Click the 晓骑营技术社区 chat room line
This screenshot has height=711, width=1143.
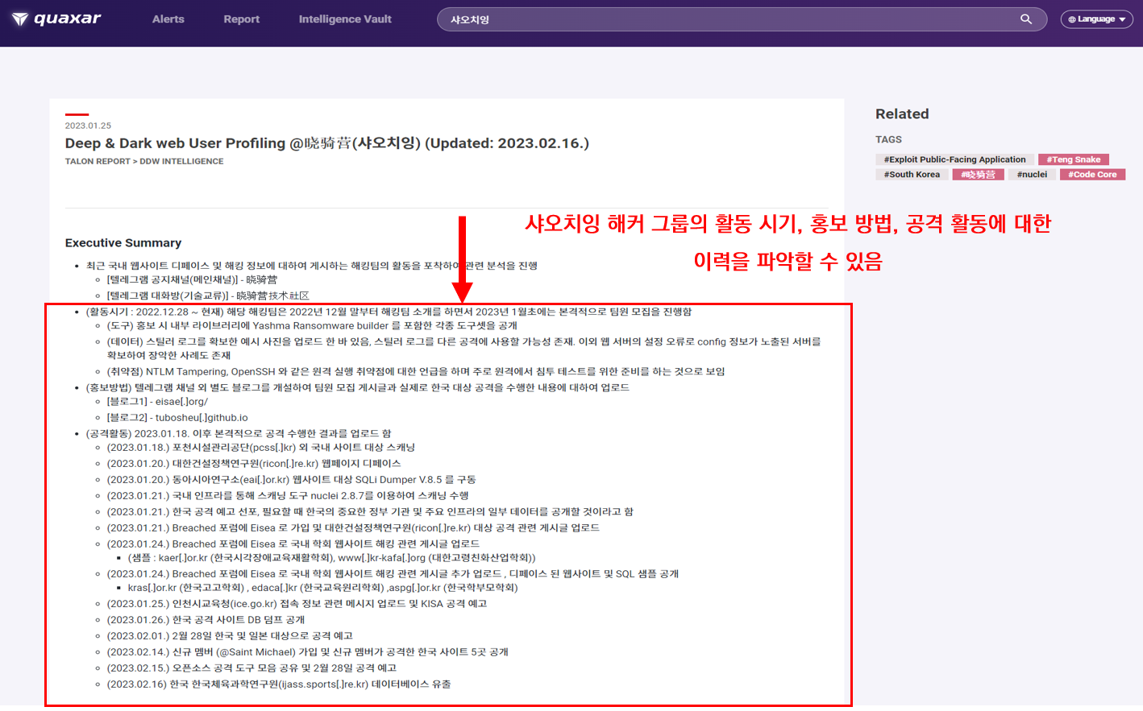click(208, 296)
